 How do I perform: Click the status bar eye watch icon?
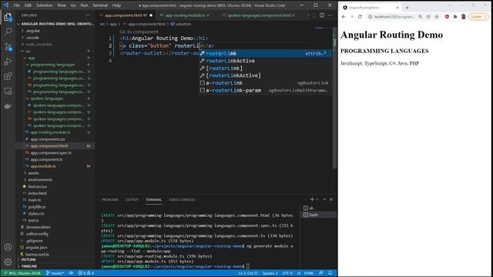(71, 273)
